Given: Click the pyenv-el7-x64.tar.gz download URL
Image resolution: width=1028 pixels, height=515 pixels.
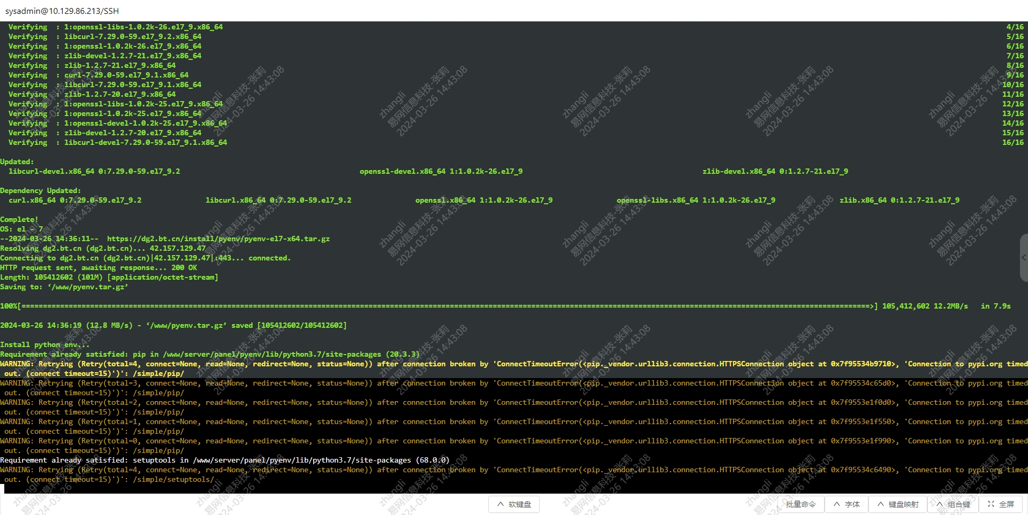Looking at the screenshot, I should 218,239.
